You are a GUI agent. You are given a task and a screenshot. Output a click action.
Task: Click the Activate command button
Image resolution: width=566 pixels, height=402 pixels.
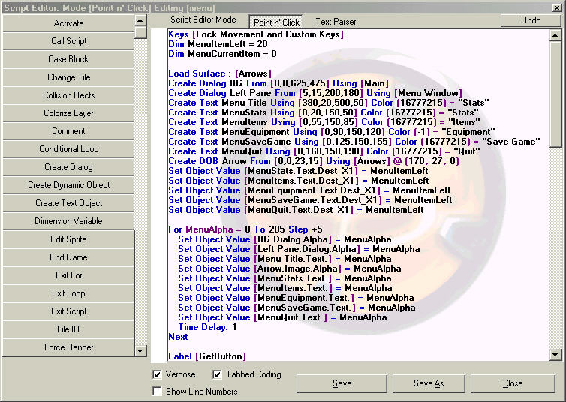68,23
